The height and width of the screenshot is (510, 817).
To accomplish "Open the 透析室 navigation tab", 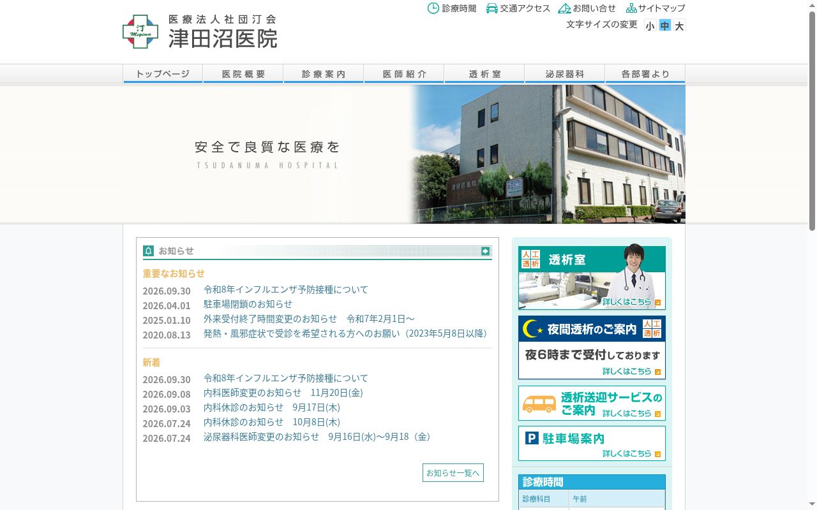I will (484, 74).
